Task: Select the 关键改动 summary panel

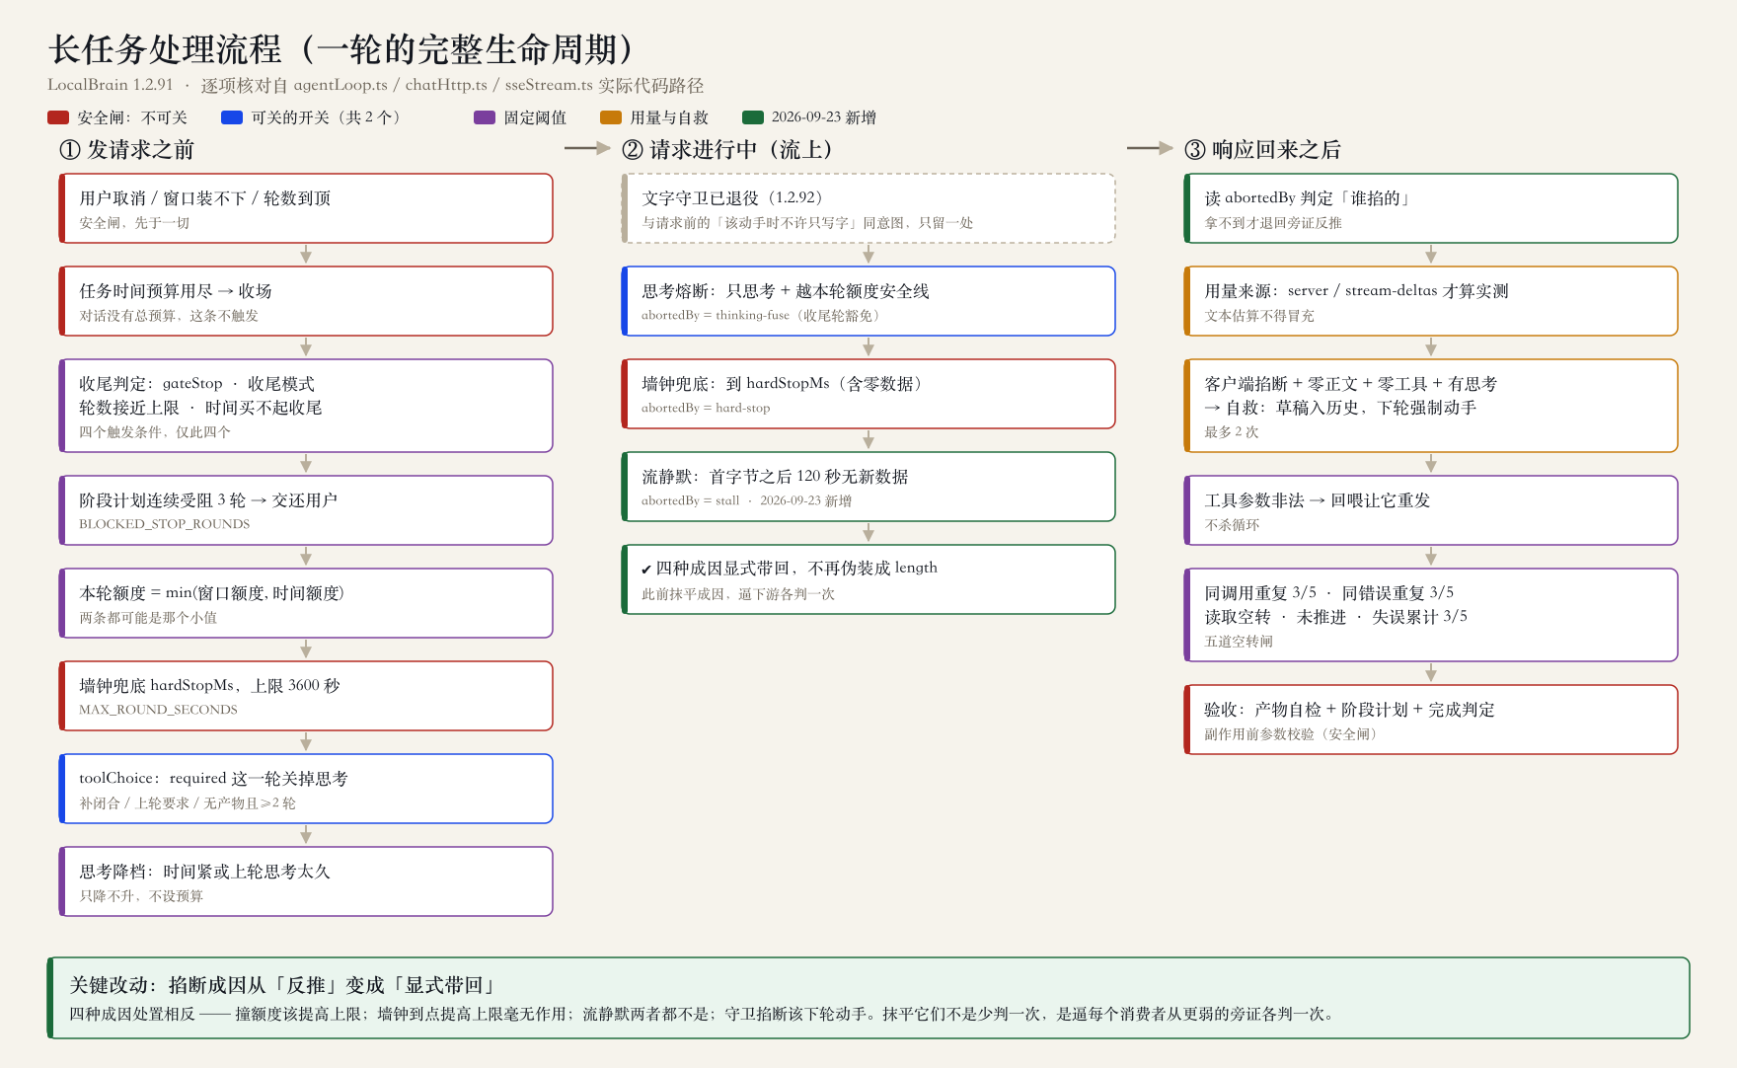Action: (868, 998)
